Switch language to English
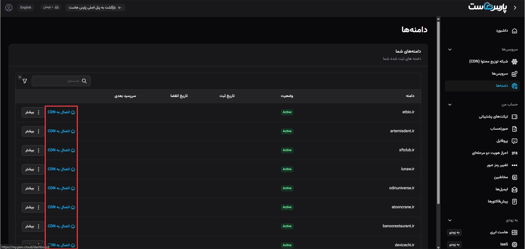This screenshot has height=249, width=525. 26,7
